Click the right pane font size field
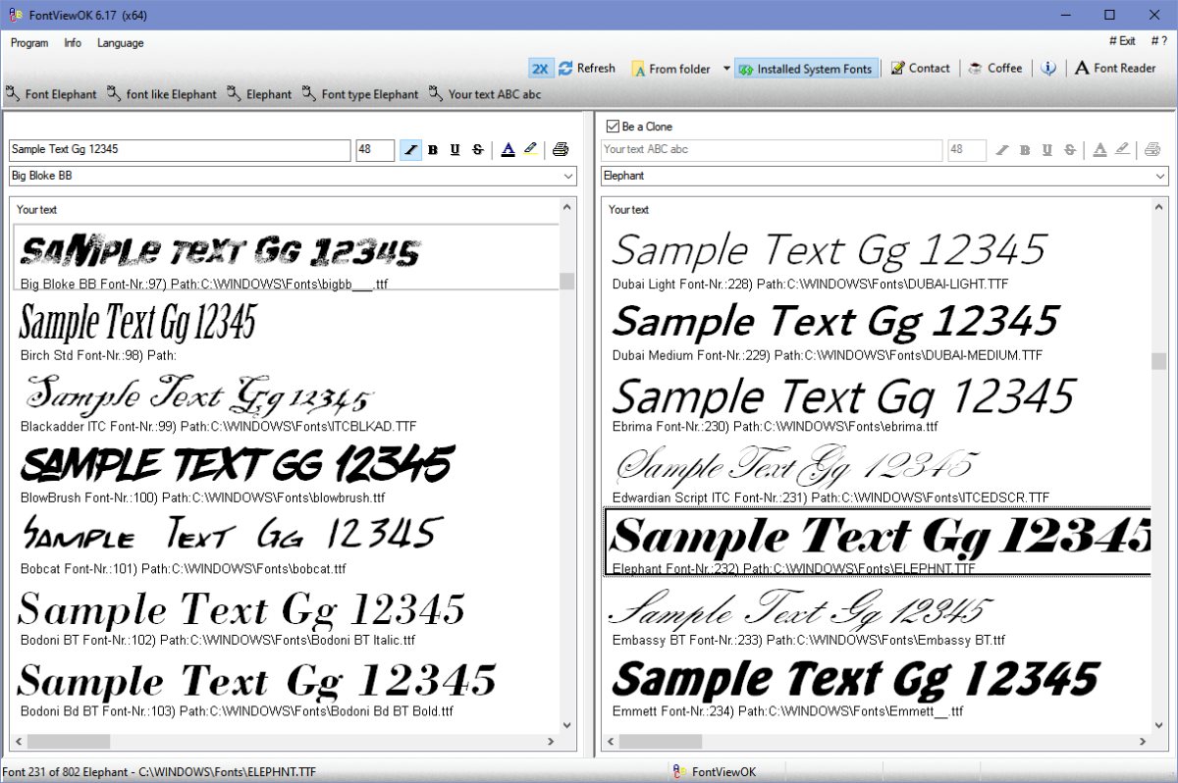1178x783 pixels. pos(967,150)
